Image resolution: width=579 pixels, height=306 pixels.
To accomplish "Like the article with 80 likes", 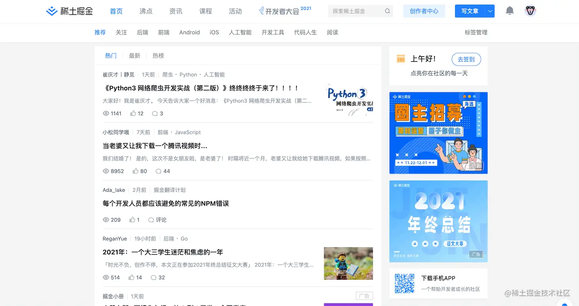I will [x=136, y=171].
